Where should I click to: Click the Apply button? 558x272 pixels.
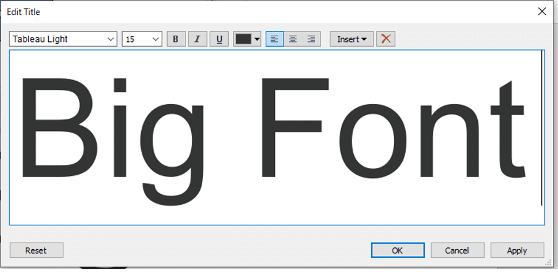pyautogui.click(x=517, y=250)
